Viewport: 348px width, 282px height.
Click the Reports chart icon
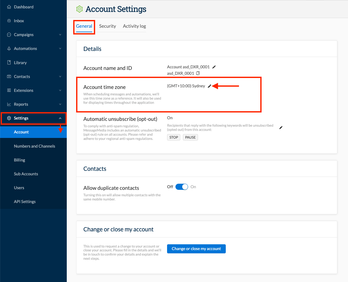[x=9, y=104]
